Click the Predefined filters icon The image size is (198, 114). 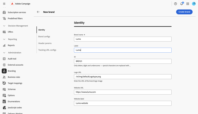coord(4,19)
